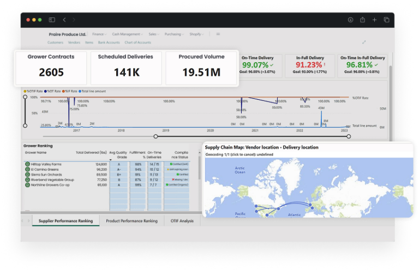Expand the Finance menu
This screenshot has height=270, width=419.
pyautogui.click(x=99, y=34)
